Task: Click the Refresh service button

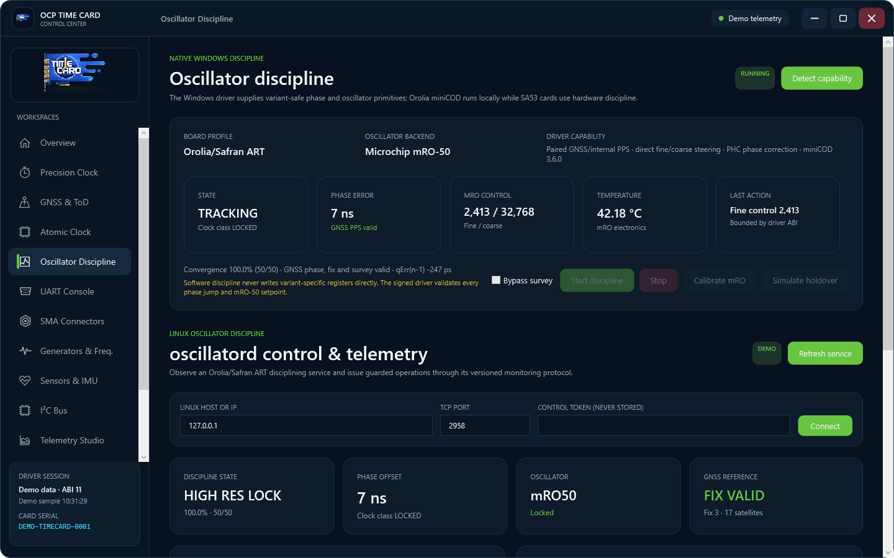Action: point(825,353)
